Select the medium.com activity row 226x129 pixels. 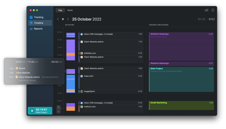click(x=111, y=109)
